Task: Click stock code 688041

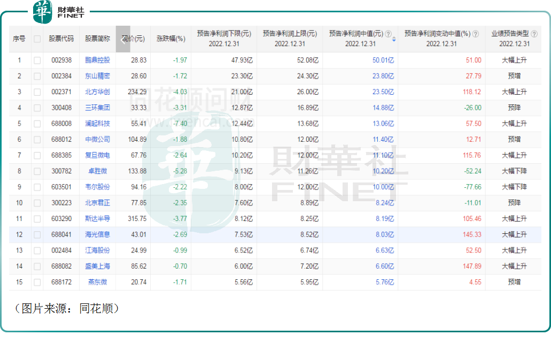Action: point(61,234)
